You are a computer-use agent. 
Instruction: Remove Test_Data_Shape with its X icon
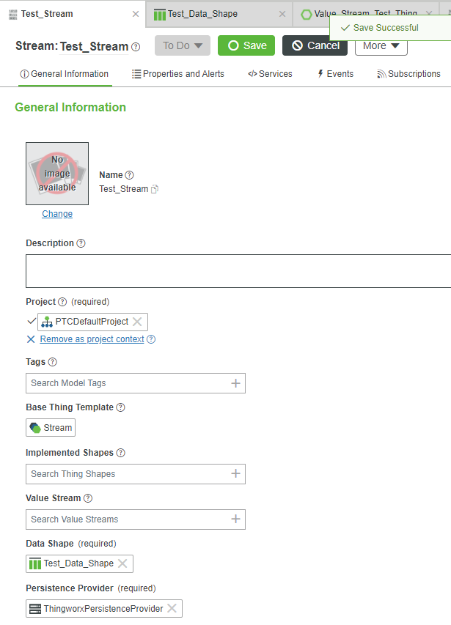122,563
